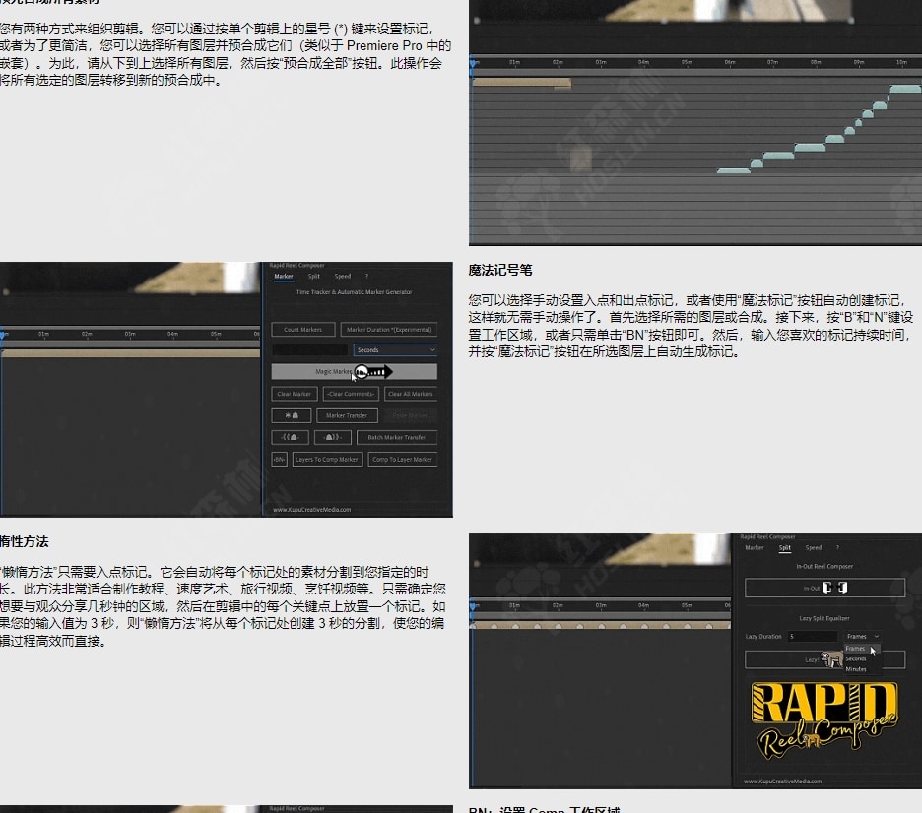The height and width of the screenshot is (813, 922).
Task: Click the Batch Marker Transfer button
Action: pos(397,437)
